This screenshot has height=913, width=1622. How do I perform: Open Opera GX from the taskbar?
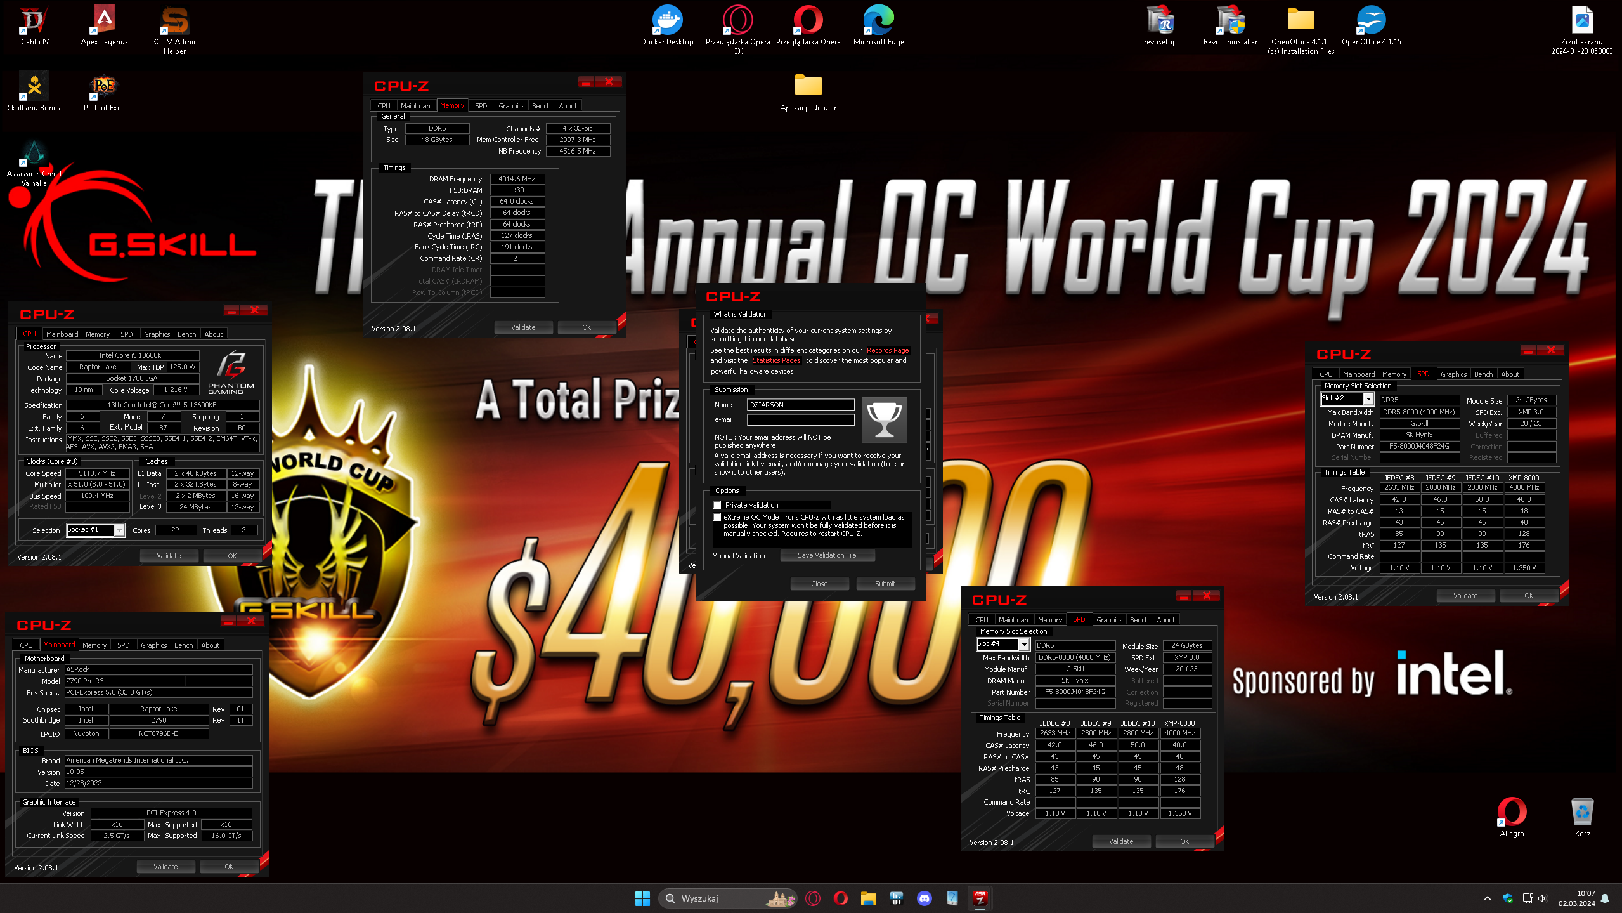(x=813, y=898)
